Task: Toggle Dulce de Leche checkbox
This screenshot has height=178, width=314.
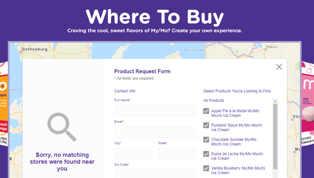Action: [x=206, y=154]
